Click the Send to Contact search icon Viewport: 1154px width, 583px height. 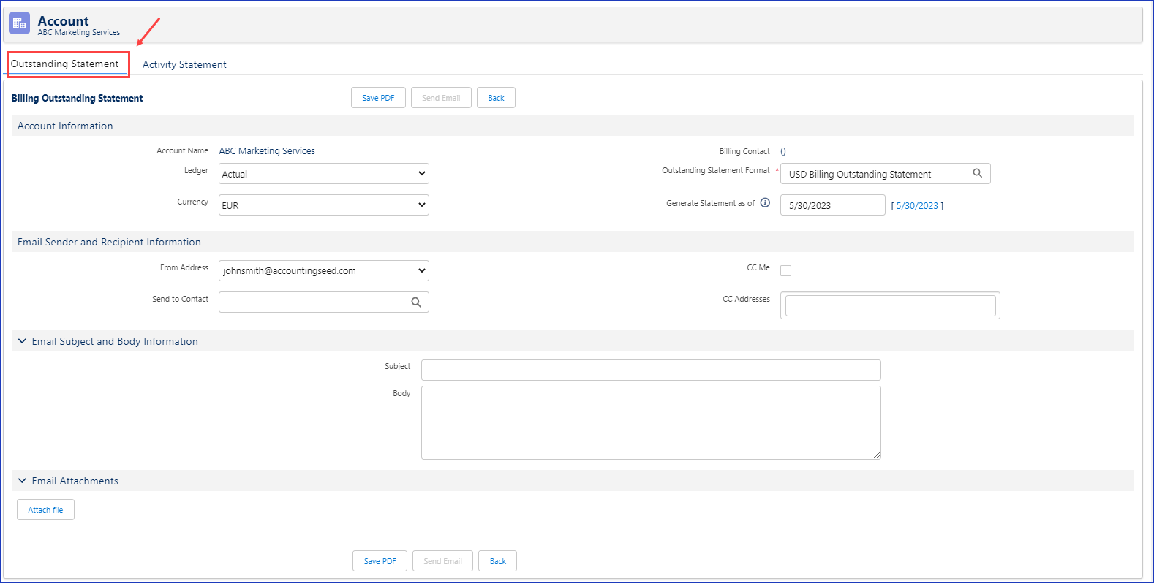pyautogui.click(x=416, y=302)
